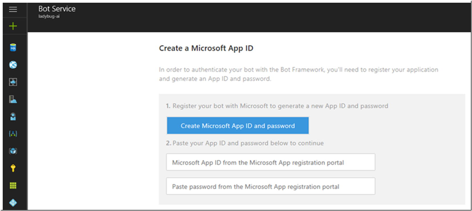Open the blue diamond icon at the sidebar bottom
The height and width of the screenshot is (211, 472).
pos(13,203)
